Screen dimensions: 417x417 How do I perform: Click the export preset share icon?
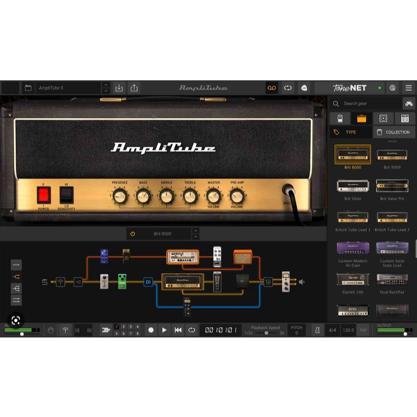click(134, 88)
